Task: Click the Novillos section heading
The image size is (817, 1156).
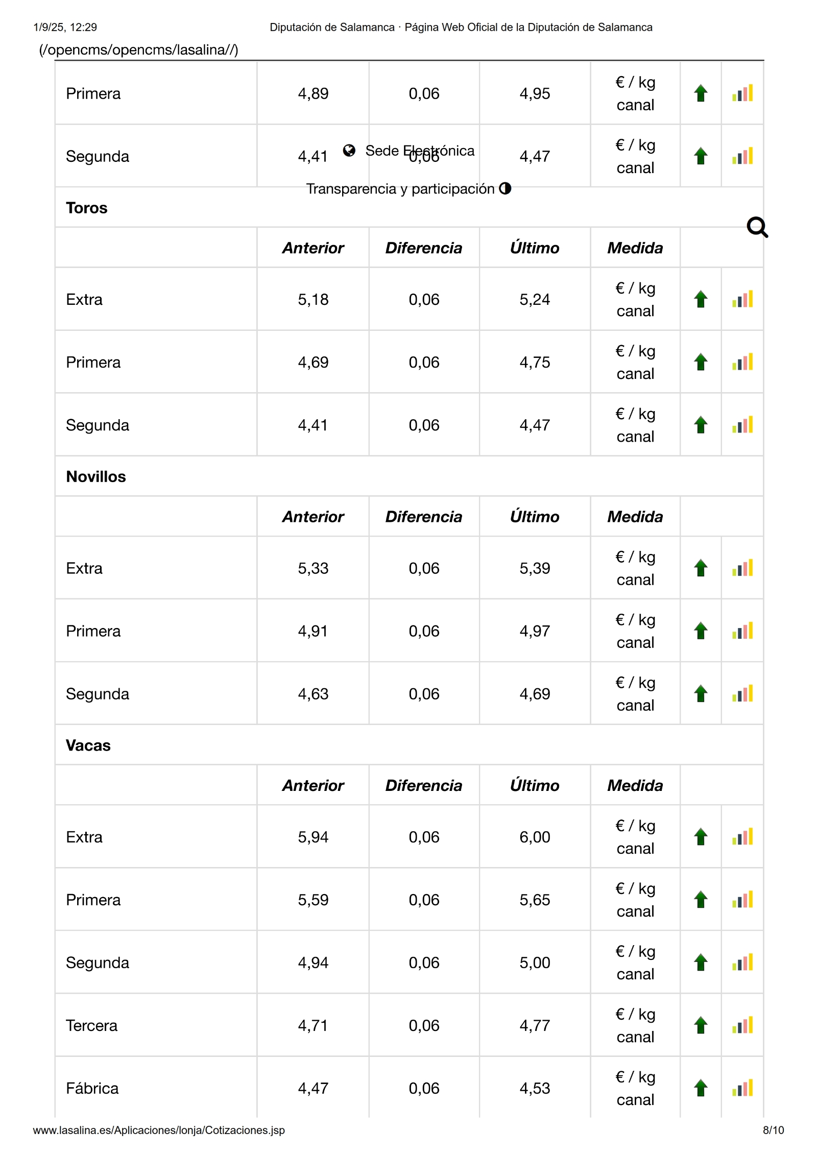Action: [x=96, y=476]
